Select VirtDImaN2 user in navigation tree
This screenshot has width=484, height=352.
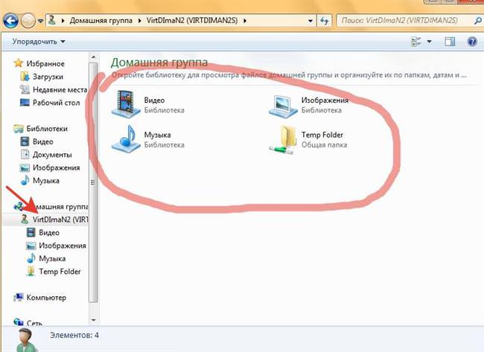pyautogui.click(x=60, y=220)
